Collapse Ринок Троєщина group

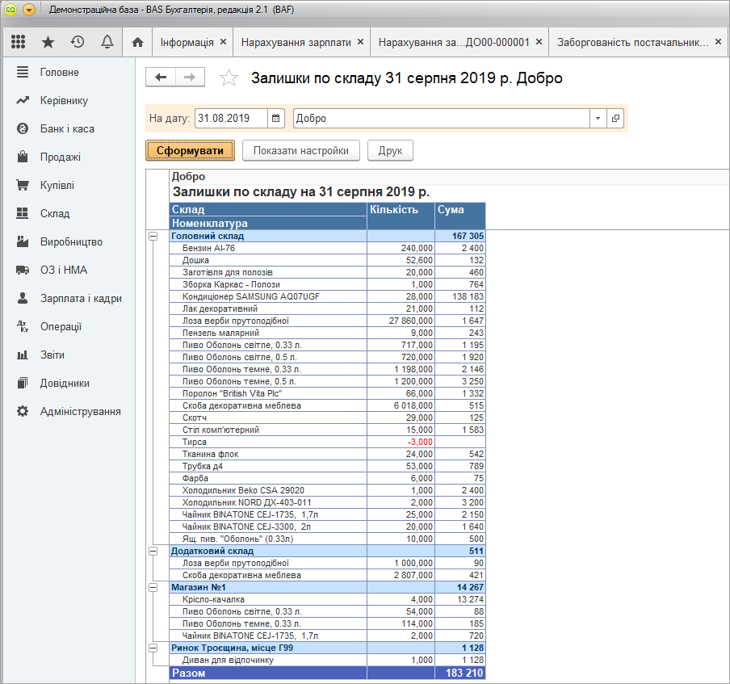(153, 648)
